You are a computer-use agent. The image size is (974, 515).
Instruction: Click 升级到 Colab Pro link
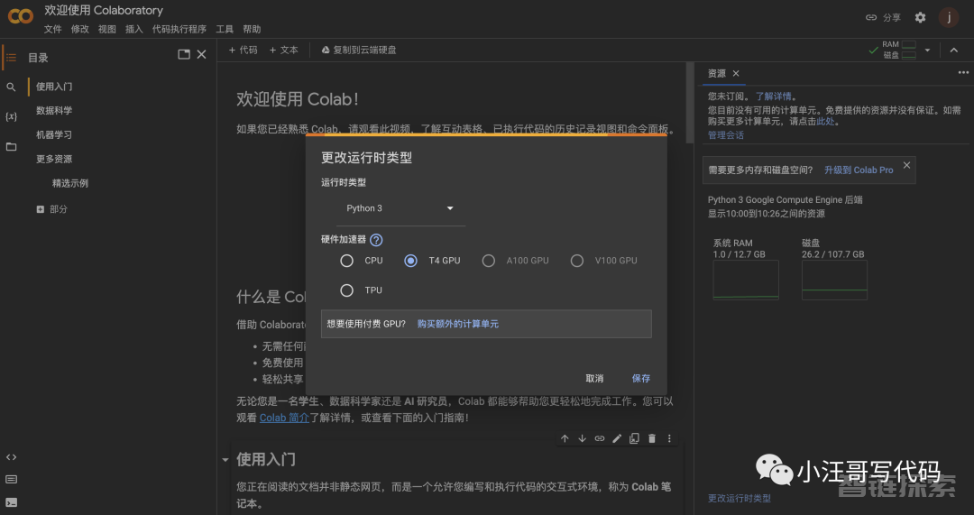pyautogui.click(x=859, y=170)
